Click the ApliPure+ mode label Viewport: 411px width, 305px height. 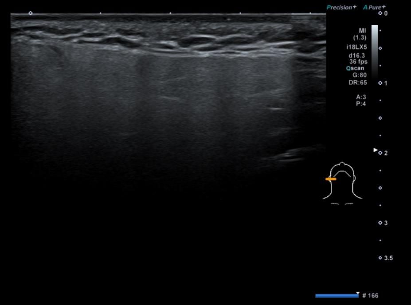(374, 7)
